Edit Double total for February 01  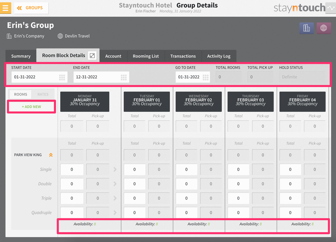(x=134, y=184)
